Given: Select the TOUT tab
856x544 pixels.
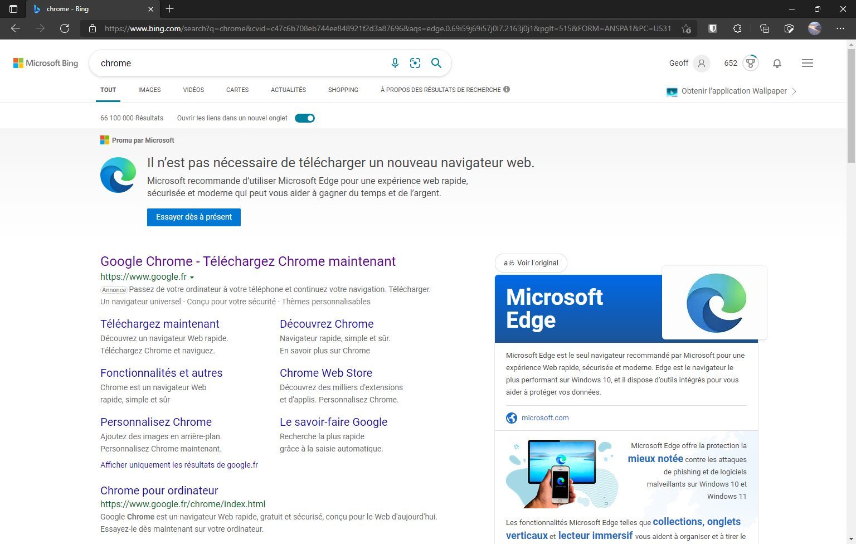Looking at the screenshot, I should (108, 90).
